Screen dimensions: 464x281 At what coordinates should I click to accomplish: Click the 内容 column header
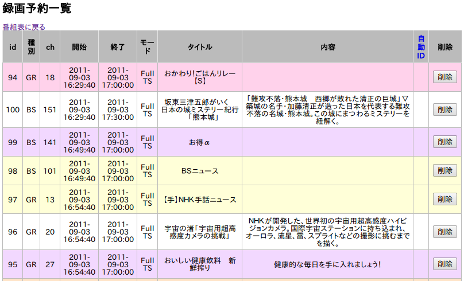click(x=327, y=46)
